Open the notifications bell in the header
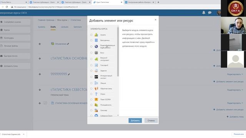The width and height of the screenshot is (246, 138). tap(204, 13)
